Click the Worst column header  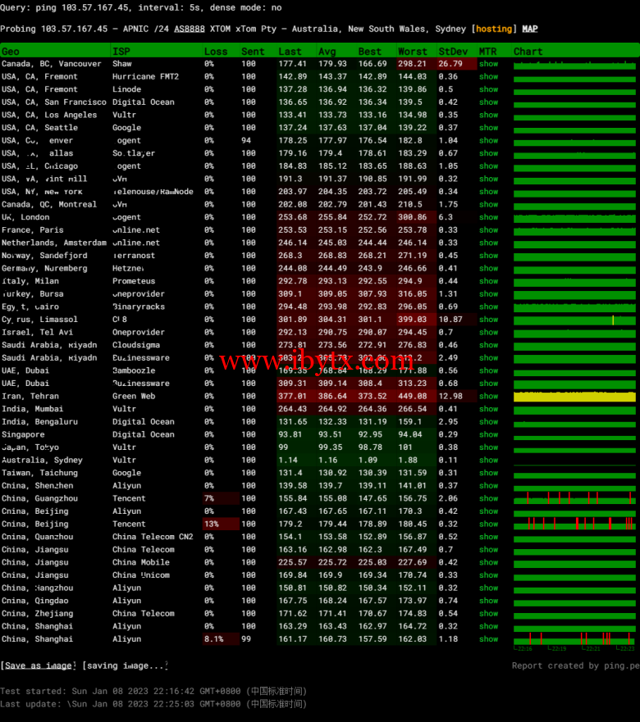click(x=412, y=51)
